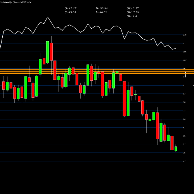Select the low value L: 46.52
194x194 pixels.
pyautogui.click(x=101, y=12)
